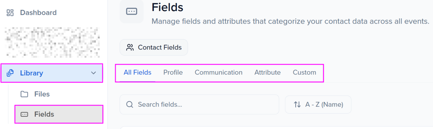This screenshot has height=129, width=433.
Task: Click the sort arrows icon
Action: (297, 104)
